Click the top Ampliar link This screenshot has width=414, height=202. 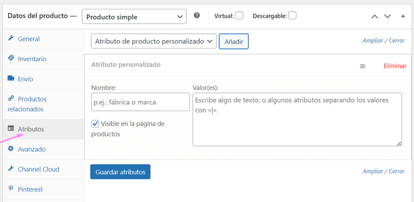pos(373,41)
